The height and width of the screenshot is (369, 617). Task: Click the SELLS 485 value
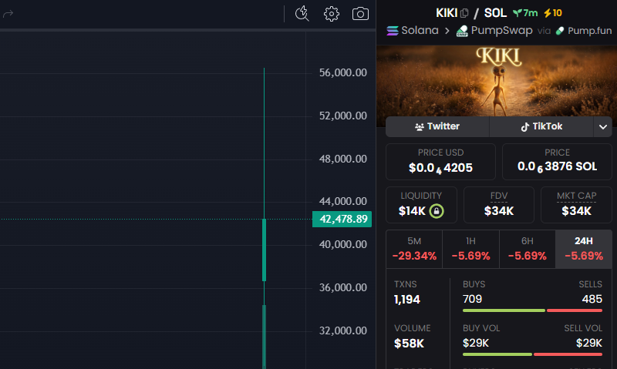coord(592,299)
